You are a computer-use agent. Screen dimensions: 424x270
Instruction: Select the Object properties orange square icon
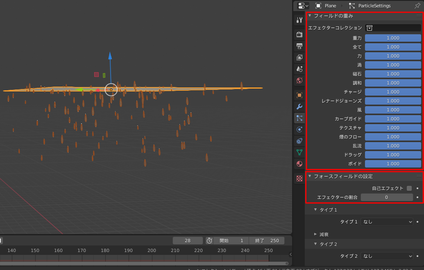[299, 94]
